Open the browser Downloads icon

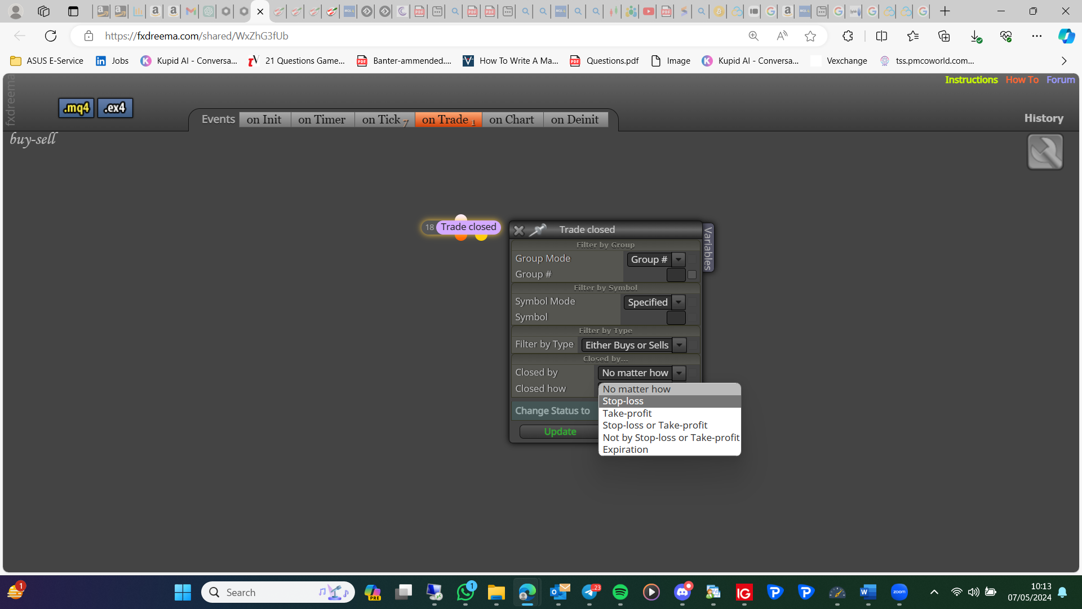(975, 36)
